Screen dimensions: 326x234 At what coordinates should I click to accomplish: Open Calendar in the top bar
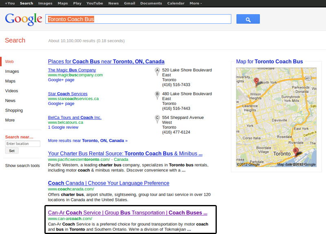(176, 3)
